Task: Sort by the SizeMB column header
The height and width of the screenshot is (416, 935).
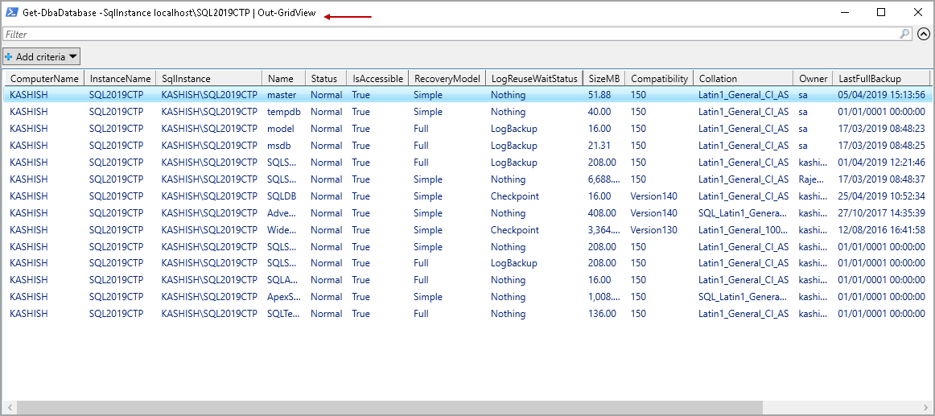Action: (604, 79)
